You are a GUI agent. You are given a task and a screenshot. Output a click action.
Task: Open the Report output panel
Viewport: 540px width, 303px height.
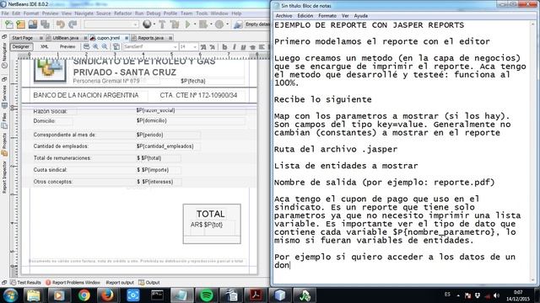pos(120,283)
